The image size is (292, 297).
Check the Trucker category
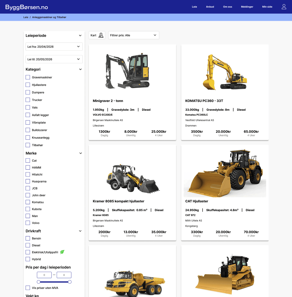(x=28, y=100)
